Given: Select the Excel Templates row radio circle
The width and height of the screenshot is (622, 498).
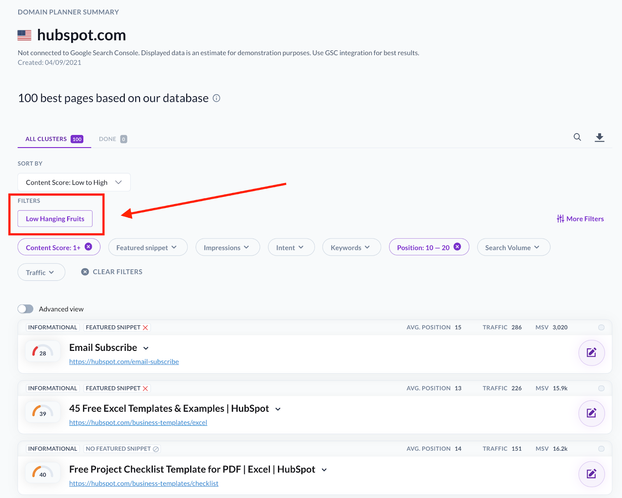Looking at the screenshot, I should [601, 388].
